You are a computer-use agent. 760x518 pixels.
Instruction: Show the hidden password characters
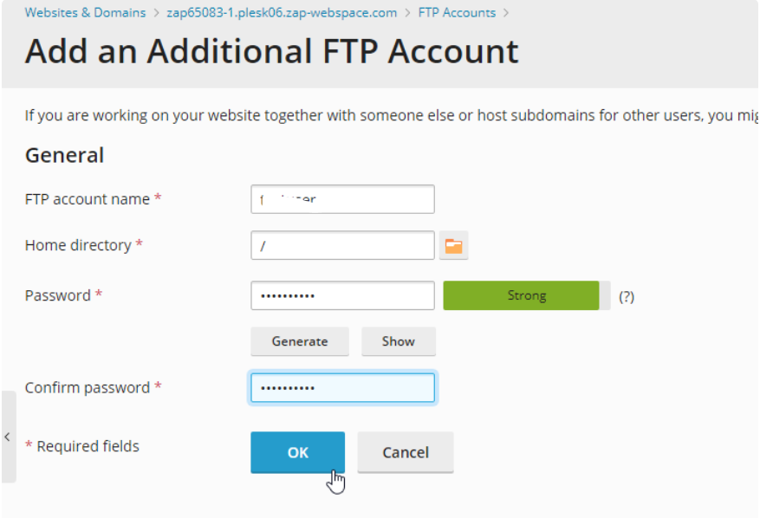[399, 341]
